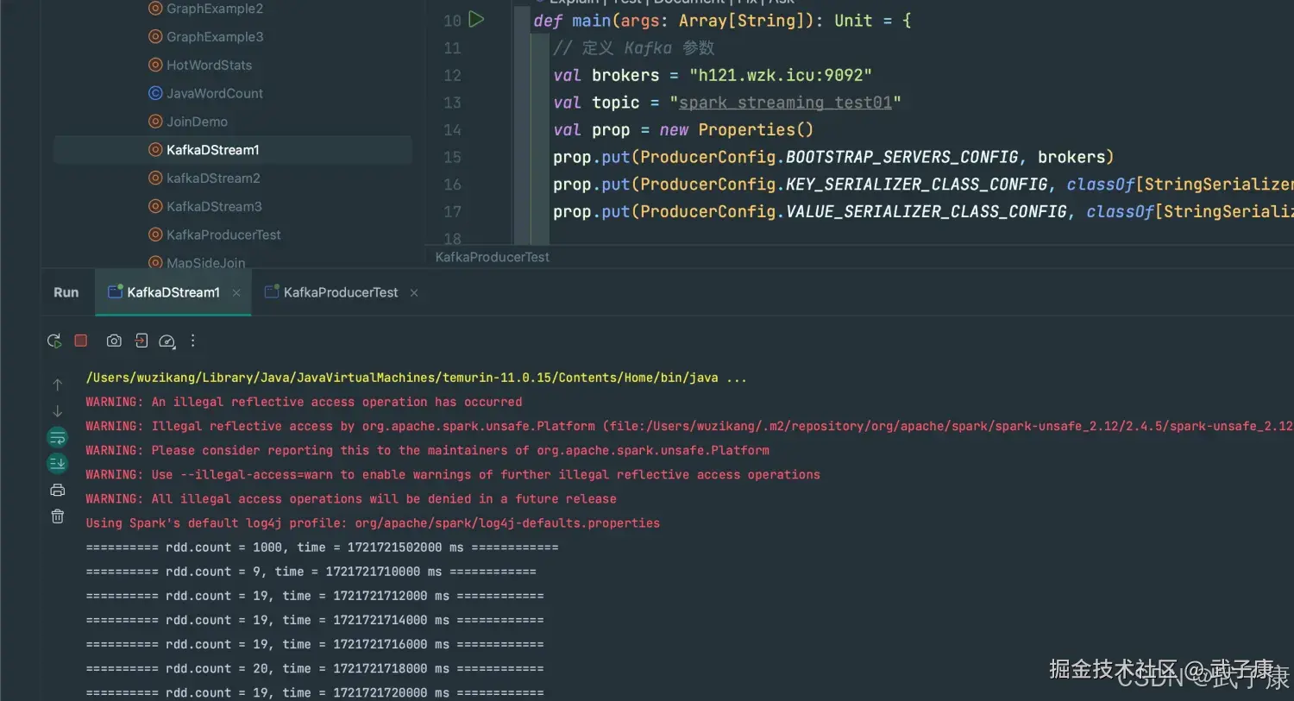Click the rdd.count = 1000 output line
The image size is (1294, 701).
click(x=322, y=548)
